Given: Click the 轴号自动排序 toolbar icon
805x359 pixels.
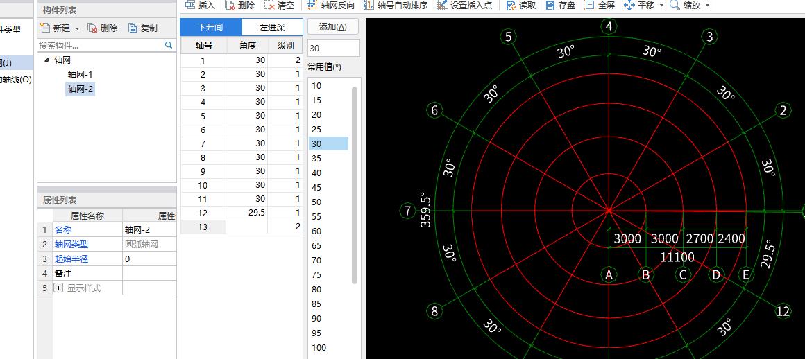Looking at the screenshot, I should click(x=368, y=5).
